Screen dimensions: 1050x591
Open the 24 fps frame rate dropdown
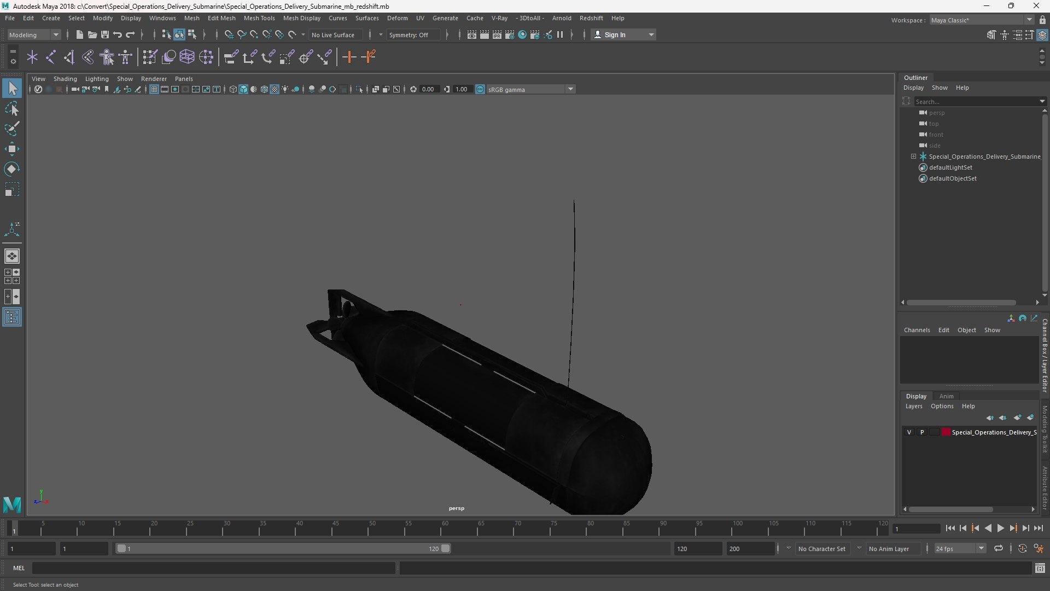click(x=960, y=548)
